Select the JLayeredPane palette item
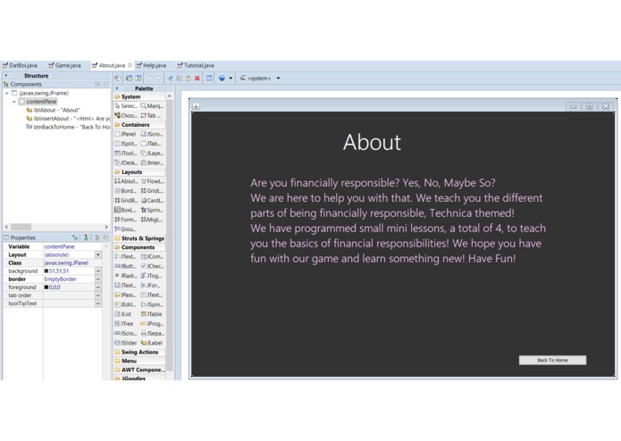Viewport: 621px width, 441px height. 152,153
